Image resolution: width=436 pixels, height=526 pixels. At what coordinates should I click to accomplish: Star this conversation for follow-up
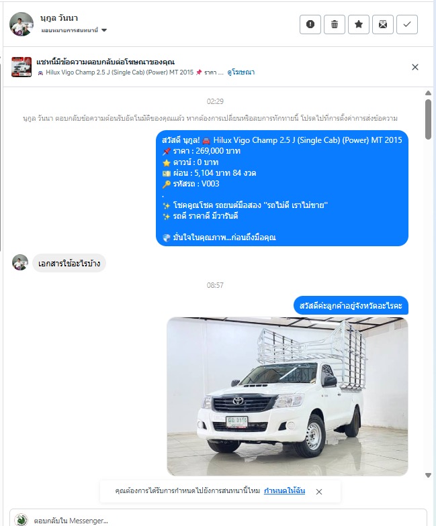click(x=359, y=24)
